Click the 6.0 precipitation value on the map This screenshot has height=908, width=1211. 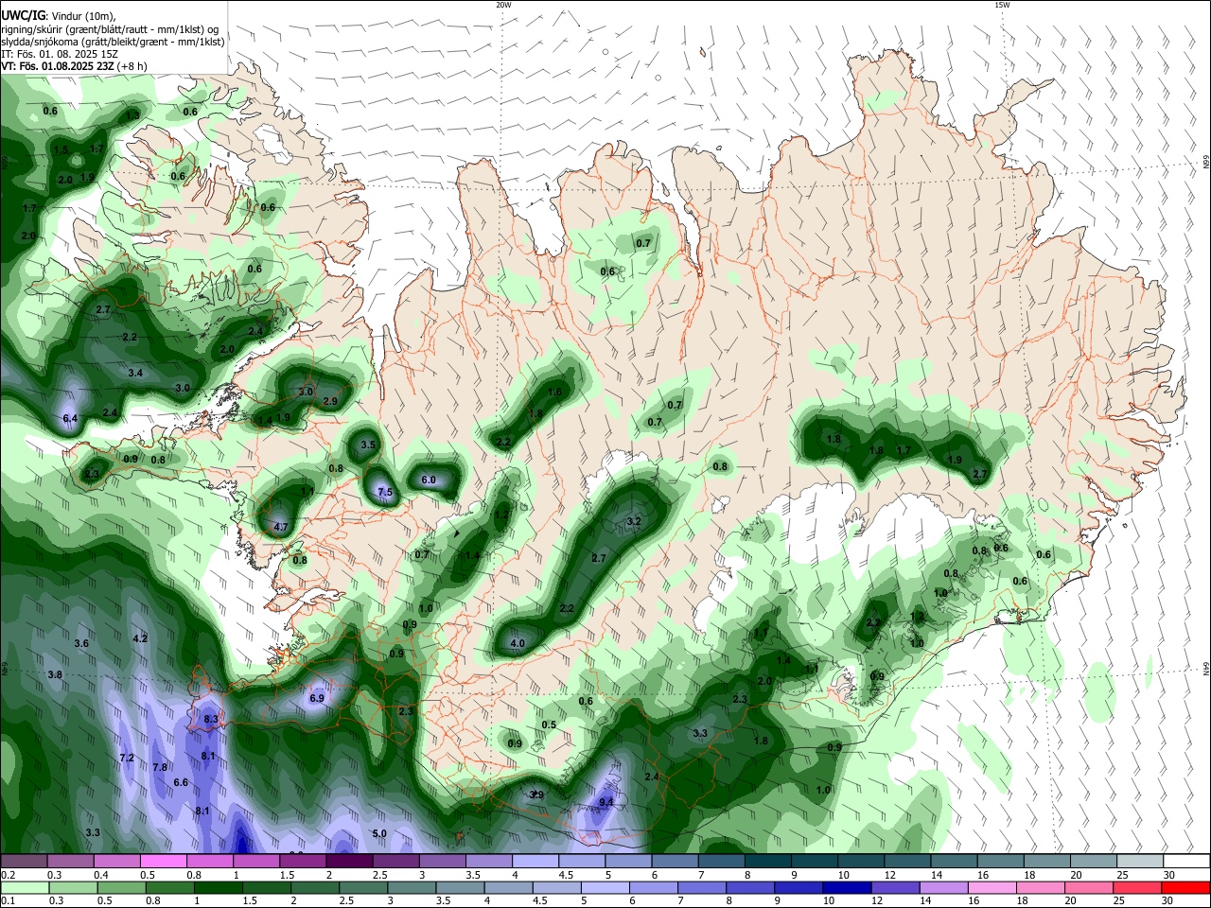pyautogui.click(x=429, y=480)
